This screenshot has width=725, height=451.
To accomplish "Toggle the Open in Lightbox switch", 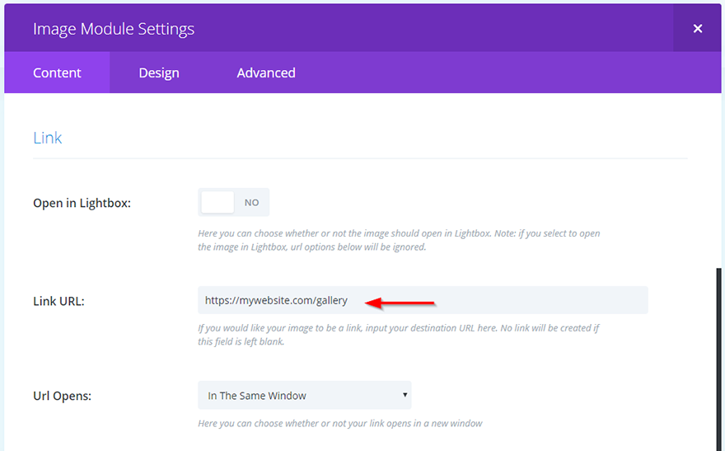I will point(234,202).
